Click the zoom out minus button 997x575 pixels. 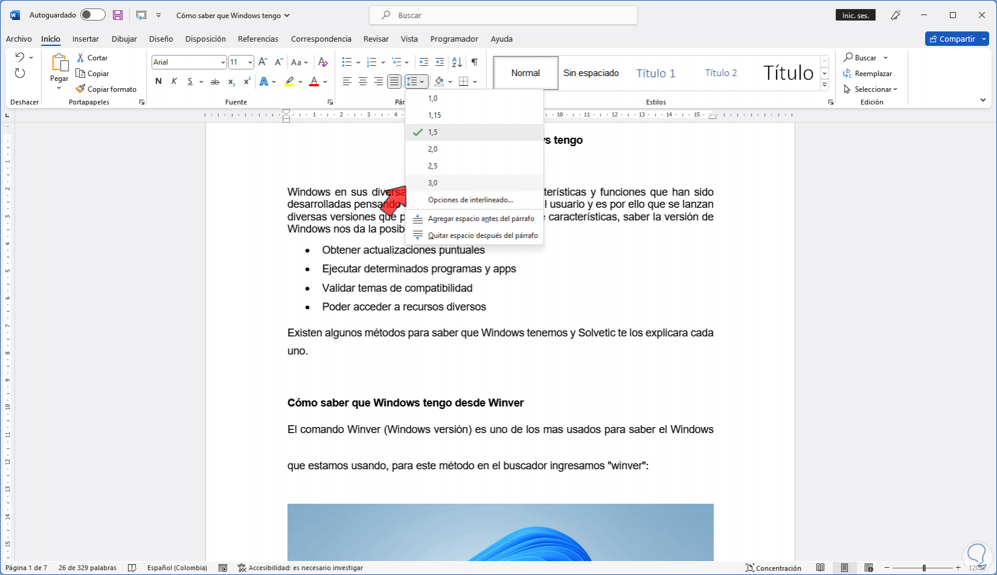coord(887,568)
